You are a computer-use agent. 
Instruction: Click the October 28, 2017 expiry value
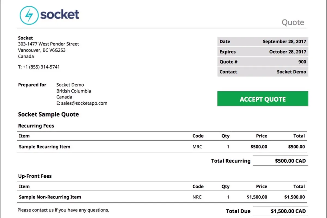287,52
